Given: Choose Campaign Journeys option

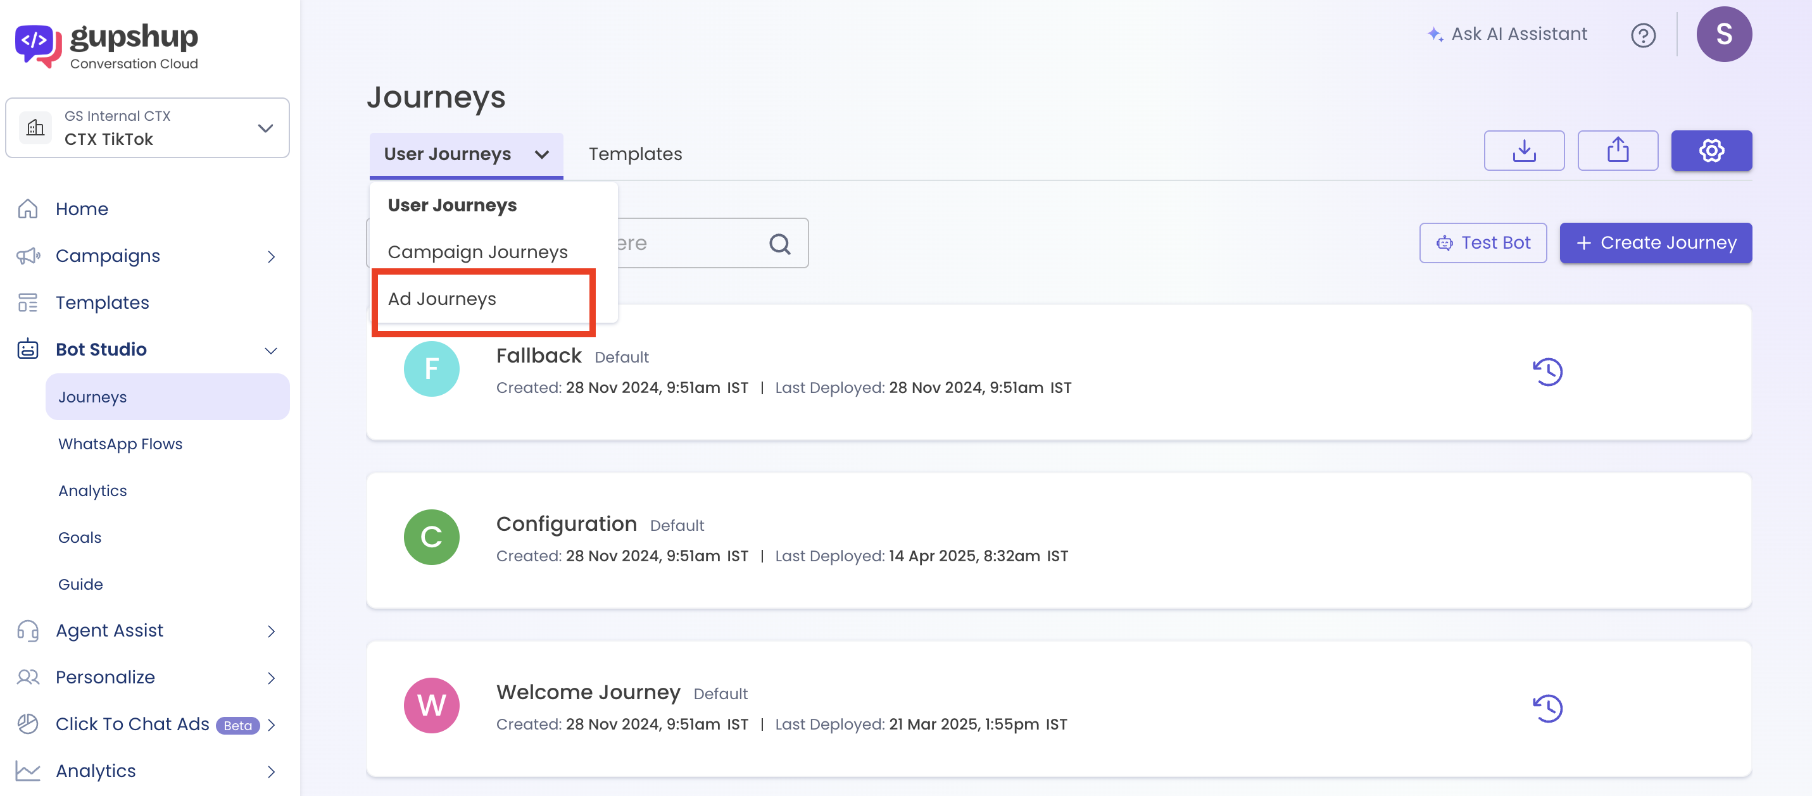Looking at the screenshot, I should (x=477, y=252).
